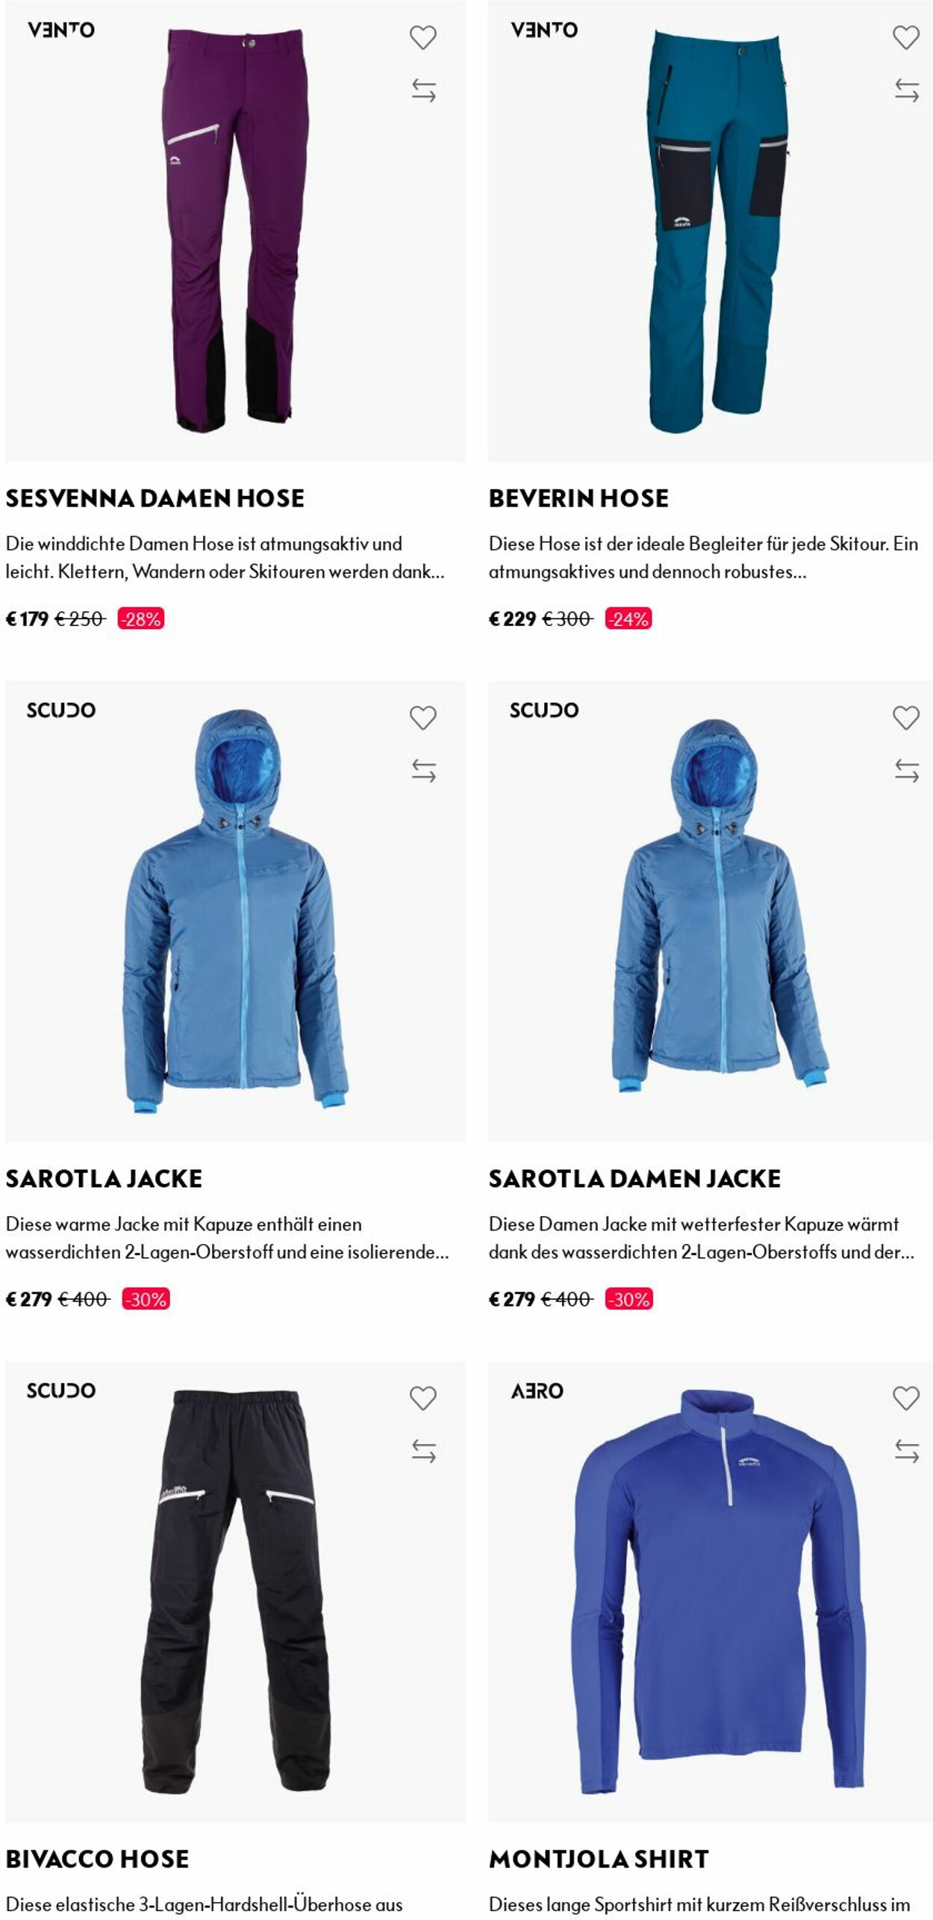Favorite the Beverin Hose with heart icon
933x1920 pixels.
click(906, 37)
